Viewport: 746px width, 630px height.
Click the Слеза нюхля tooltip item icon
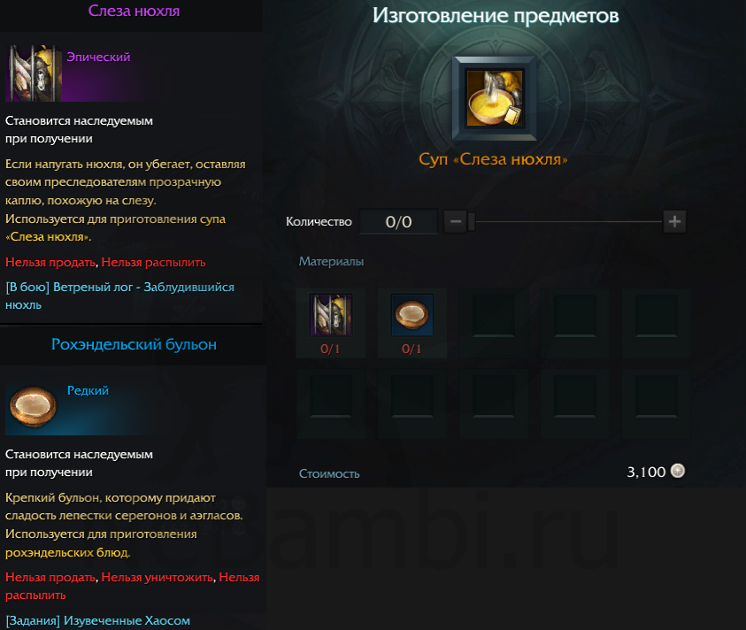tap(34, 73)
